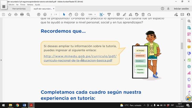This screenshot has height=108, width=192.
Task: Open the help question mark
Action: tap(163, 9)
